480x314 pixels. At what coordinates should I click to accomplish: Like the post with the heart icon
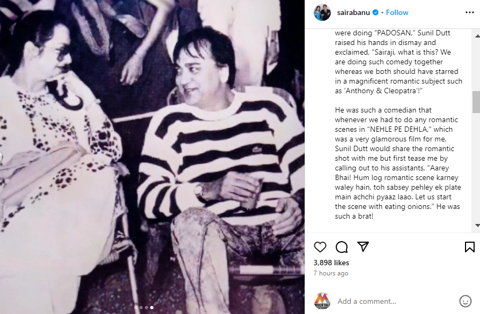[320, 247]
